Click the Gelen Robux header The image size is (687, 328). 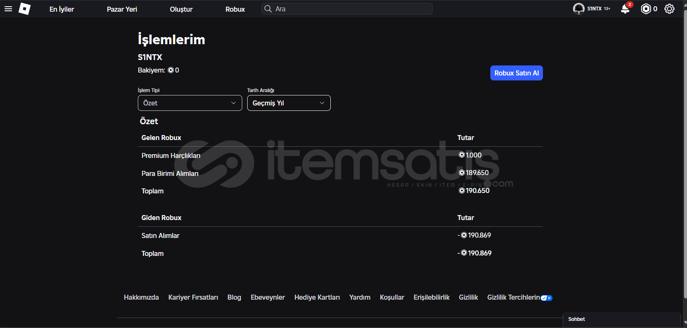coord(161,138)
